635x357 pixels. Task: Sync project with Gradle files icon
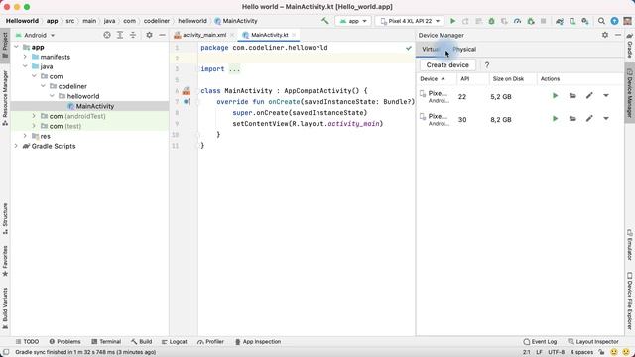[x=560, y=21]
